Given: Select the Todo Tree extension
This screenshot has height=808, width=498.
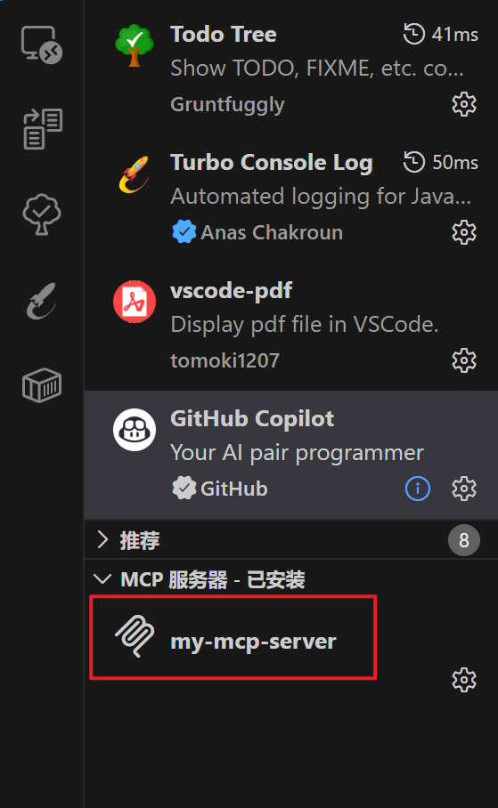Looking at the screenshot, I should pyautogui.click(x=291, y=69).
